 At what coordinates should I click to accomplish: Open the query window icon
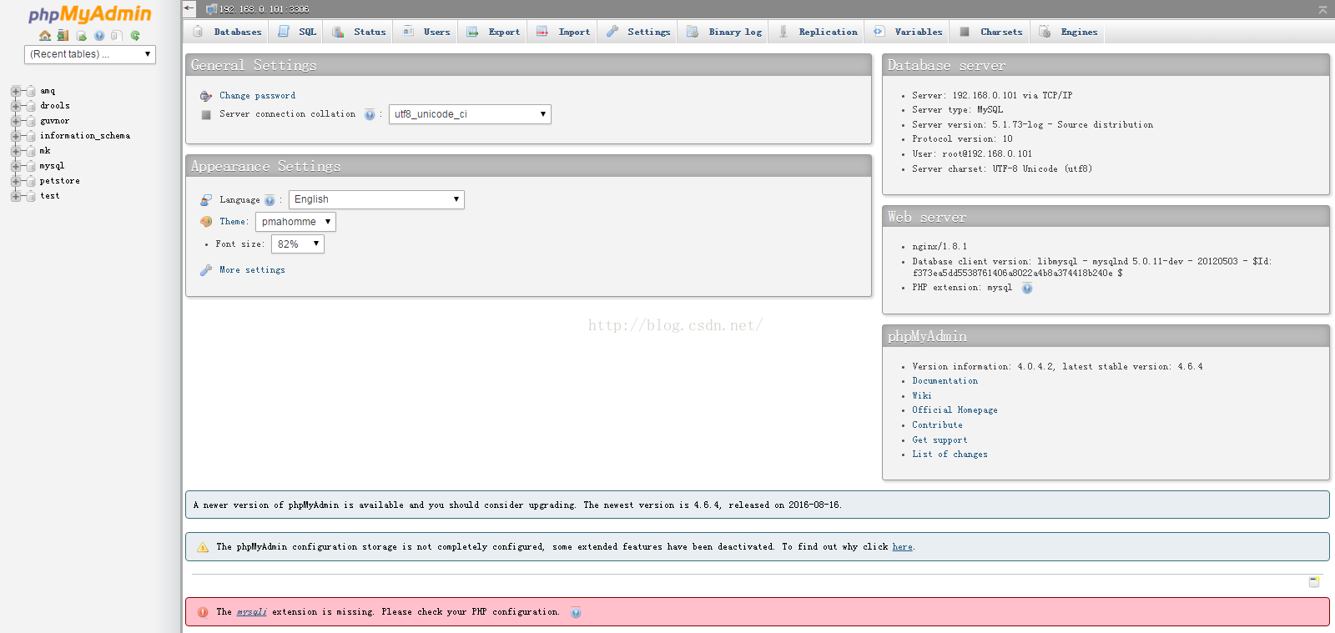tap(82, 36)
